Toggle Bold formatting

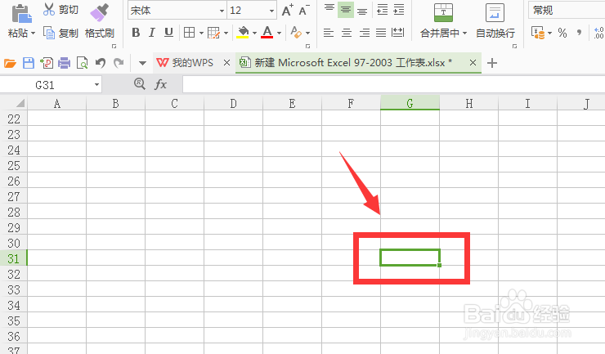pyautogui.click(x=136, y=33)
